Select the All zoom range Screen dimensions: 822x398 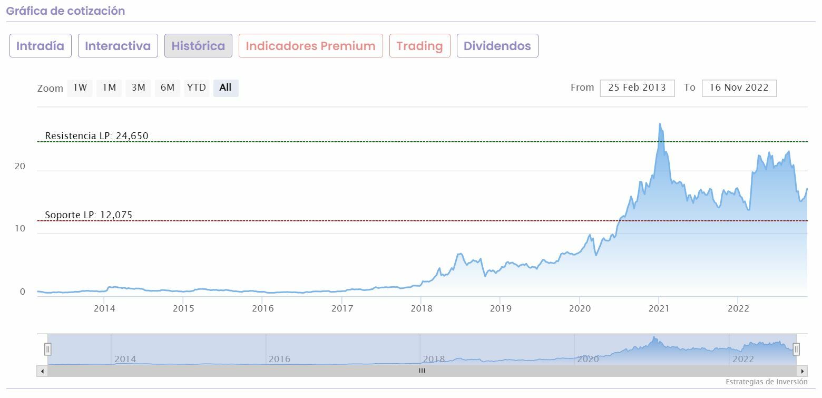(x=226, y=88)
